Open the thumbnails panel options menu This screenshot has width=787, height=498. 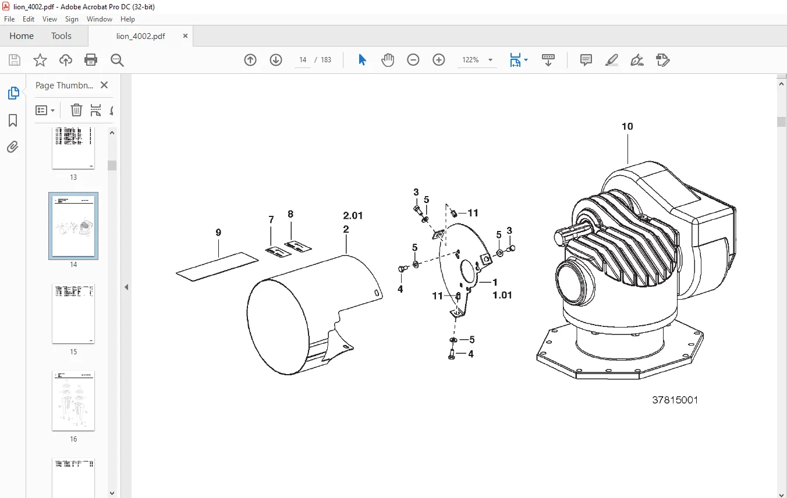point(45,110)
